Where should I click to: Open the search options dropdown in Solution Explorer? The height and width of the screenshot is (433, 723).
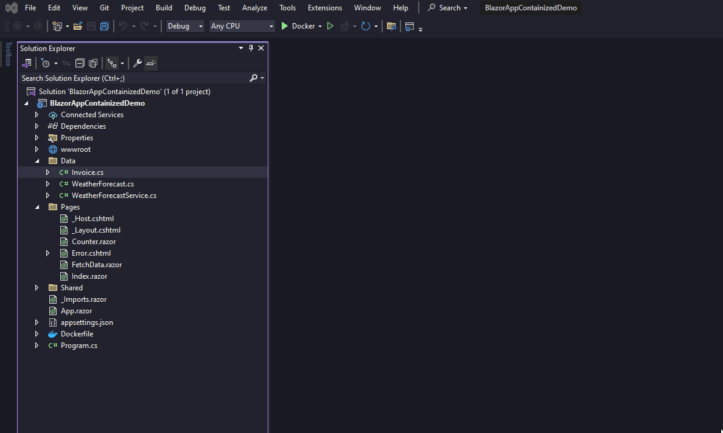tap(262, 78)
